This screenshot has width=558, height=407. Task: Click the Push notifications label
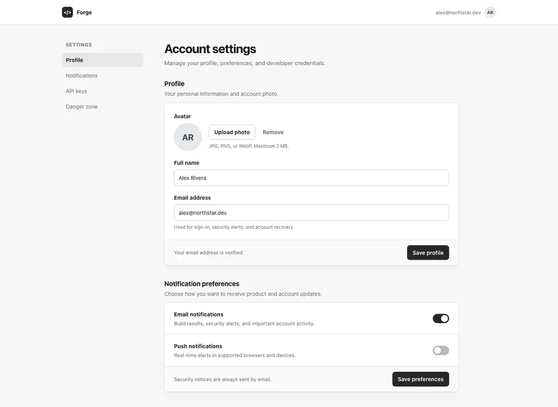(198, 346)
